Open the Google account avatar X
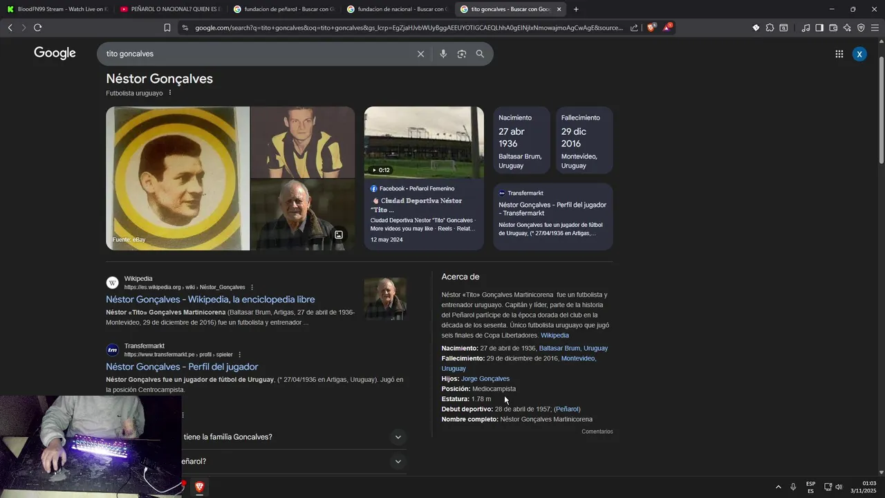This screenshot has width=885, height=498. 859,54
